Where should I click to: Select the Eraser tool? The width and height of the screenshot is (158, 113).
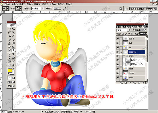(x=9, y=47)
